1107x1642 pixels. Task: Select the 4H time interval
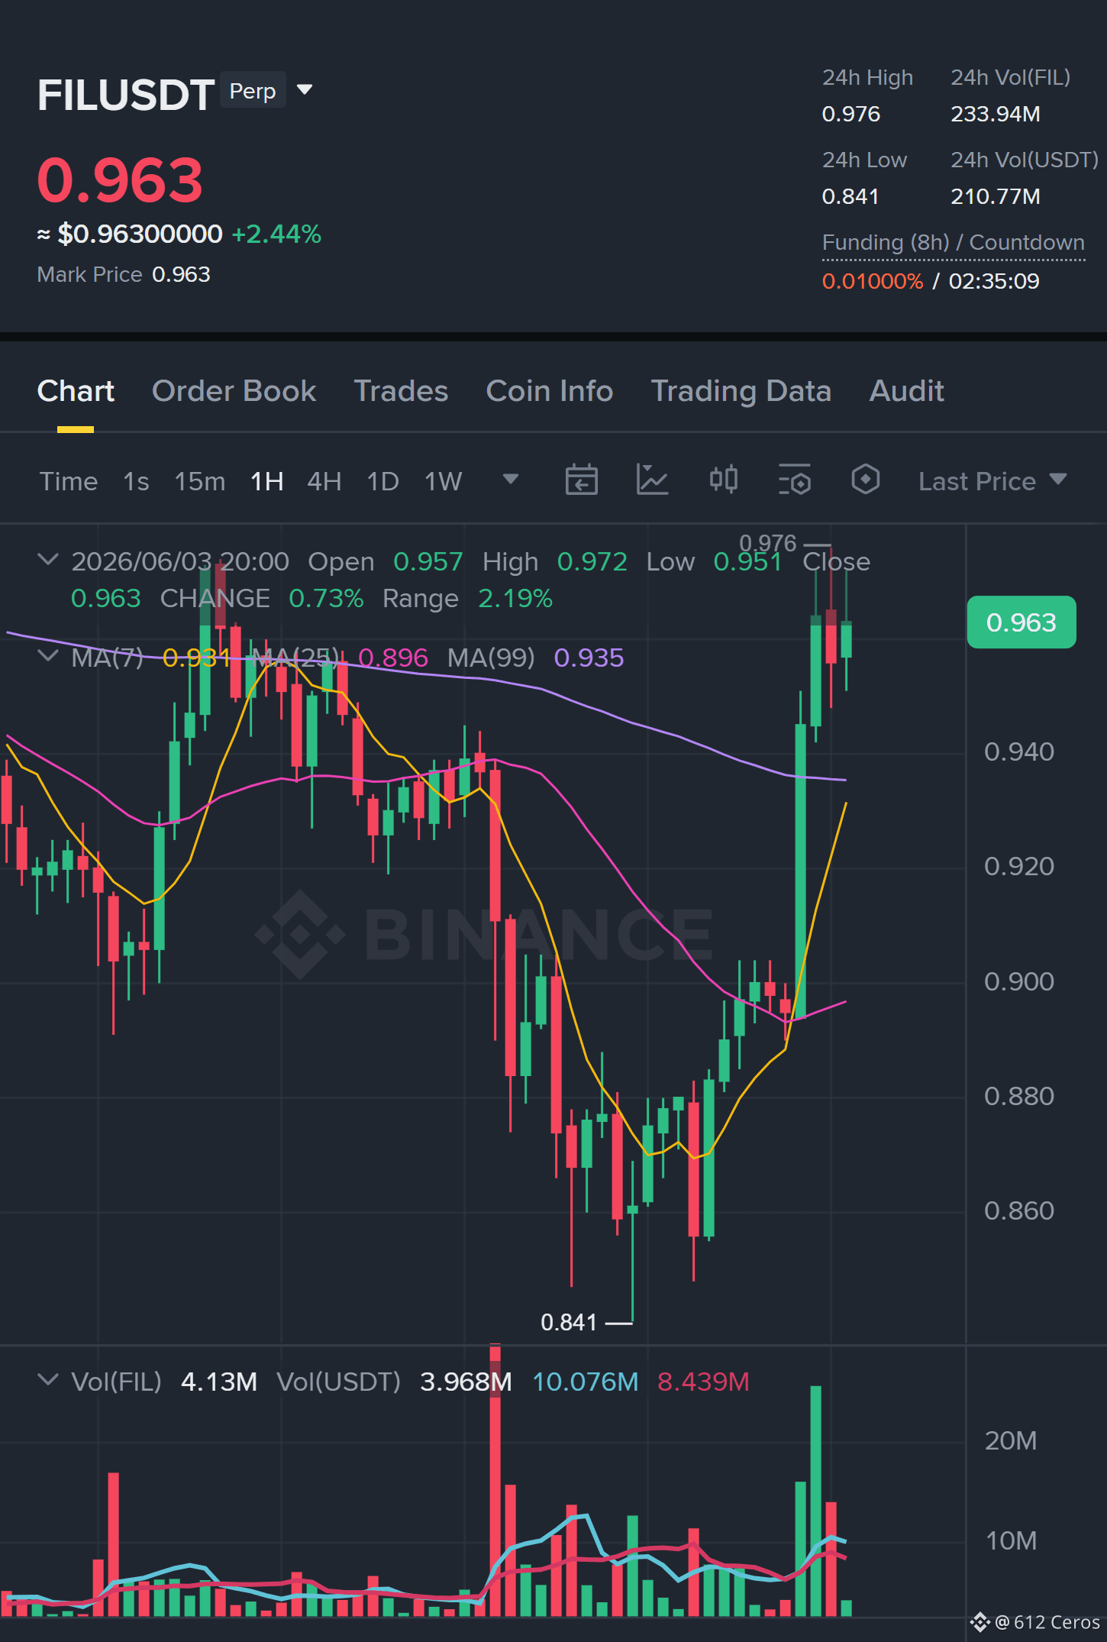pyautogui.click(x=324, y=481)
